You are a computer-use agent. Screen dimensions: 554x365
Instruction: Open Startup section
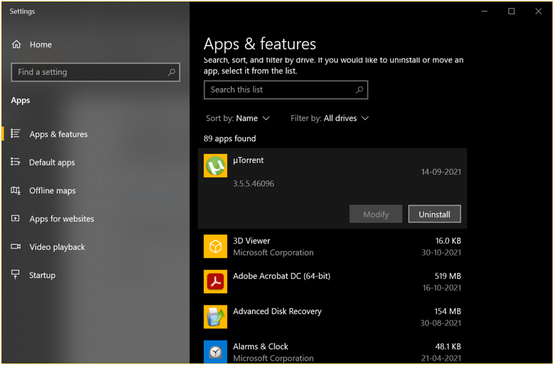[x=42, y=275]
